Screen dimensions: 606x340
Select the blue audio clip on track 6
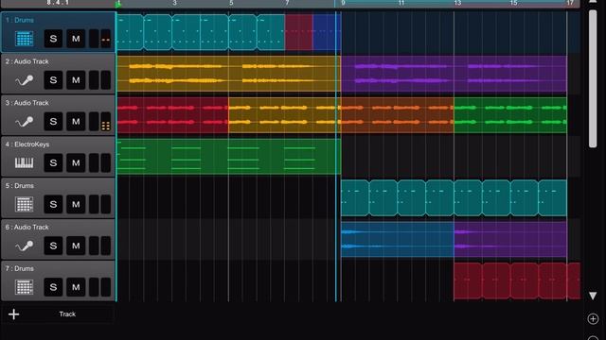click(398, 239)
